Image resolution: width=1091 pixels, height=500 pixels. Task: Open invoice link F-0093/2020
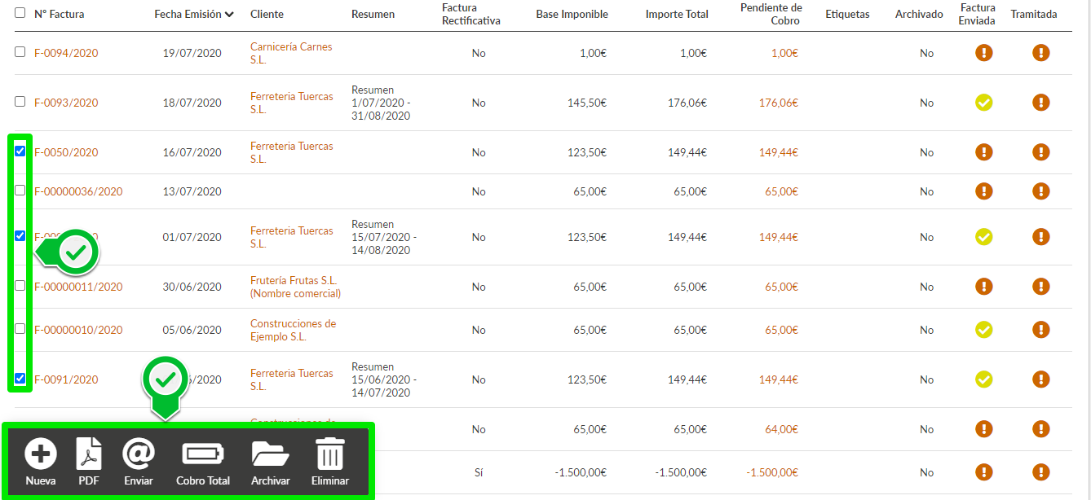(x=66, y=103)
